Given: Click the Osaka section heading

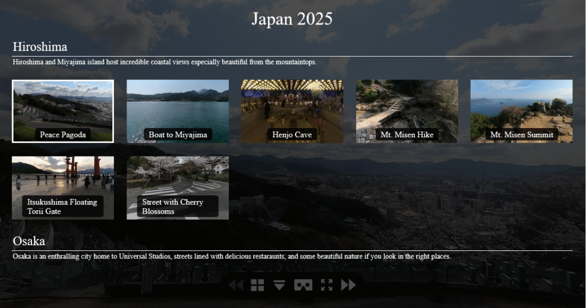Looking at the screenshot, I should click(x=29, y=241).
